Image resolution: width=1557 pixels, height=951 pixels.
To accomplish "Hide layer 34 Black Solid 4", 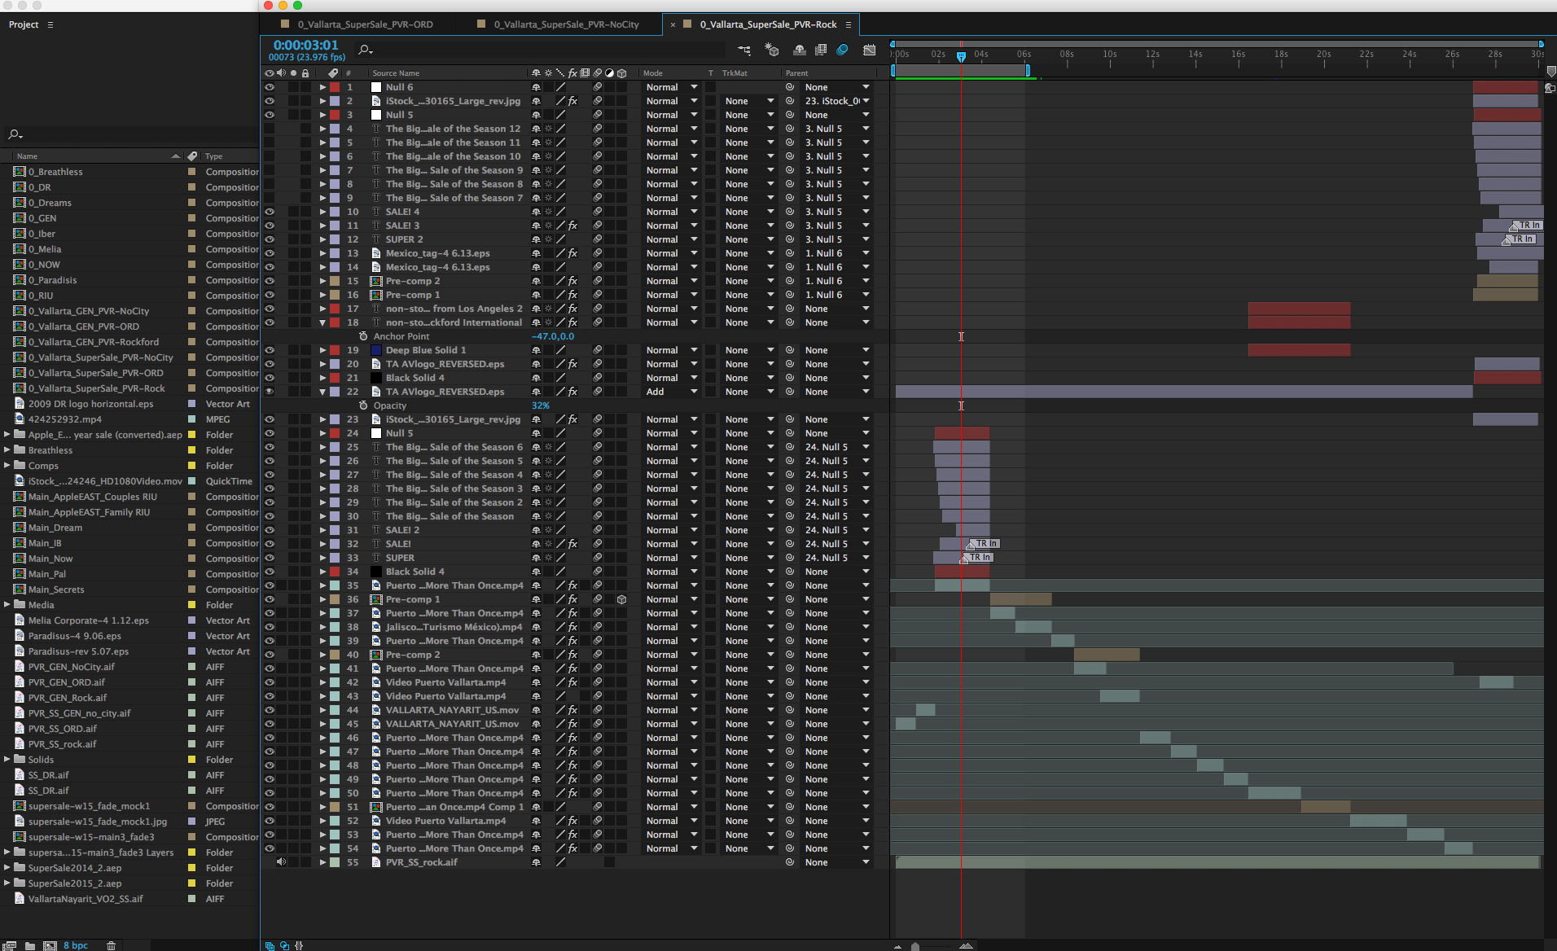I will point(270,572).
